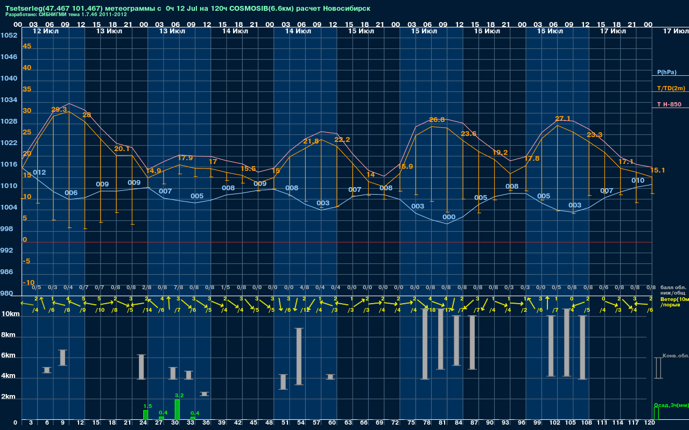The image size is (689, 430).
Task: Click the 17.8 temperature value
Action: click(x=532, y=159)
